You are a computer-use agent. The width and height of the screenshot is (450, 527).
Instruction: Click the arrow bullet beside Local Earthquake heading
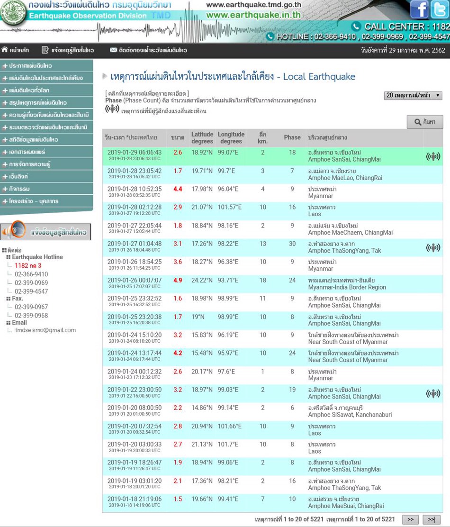105,76
